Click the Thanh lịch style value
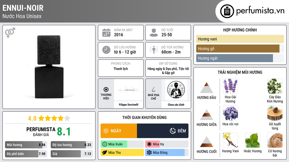This screenshot has height=162, width=289. click(121, 69)
